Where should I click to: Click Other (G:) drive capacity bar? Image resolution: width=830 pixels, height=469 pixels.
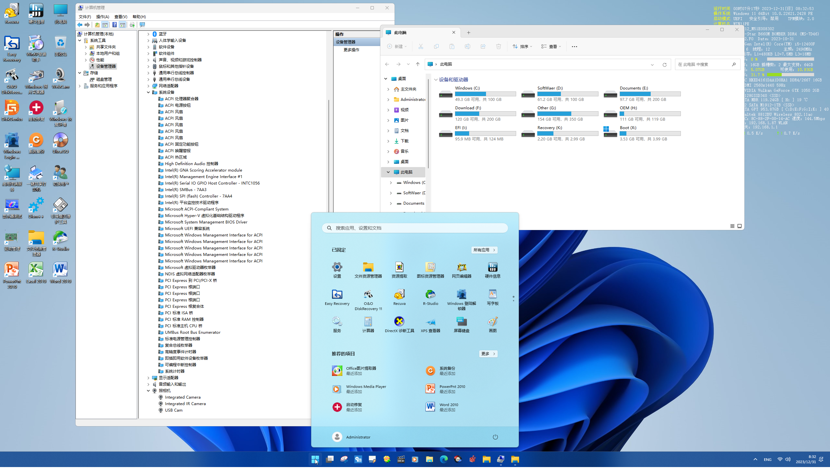(567, 114)
